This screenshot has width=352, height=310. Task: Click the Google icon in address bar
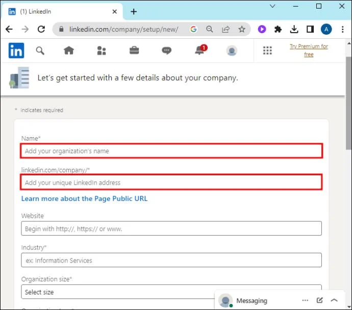(x=193, y=29)
